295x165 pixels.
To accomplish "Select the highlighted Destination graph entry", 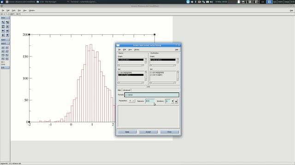I will pos(163,60).
